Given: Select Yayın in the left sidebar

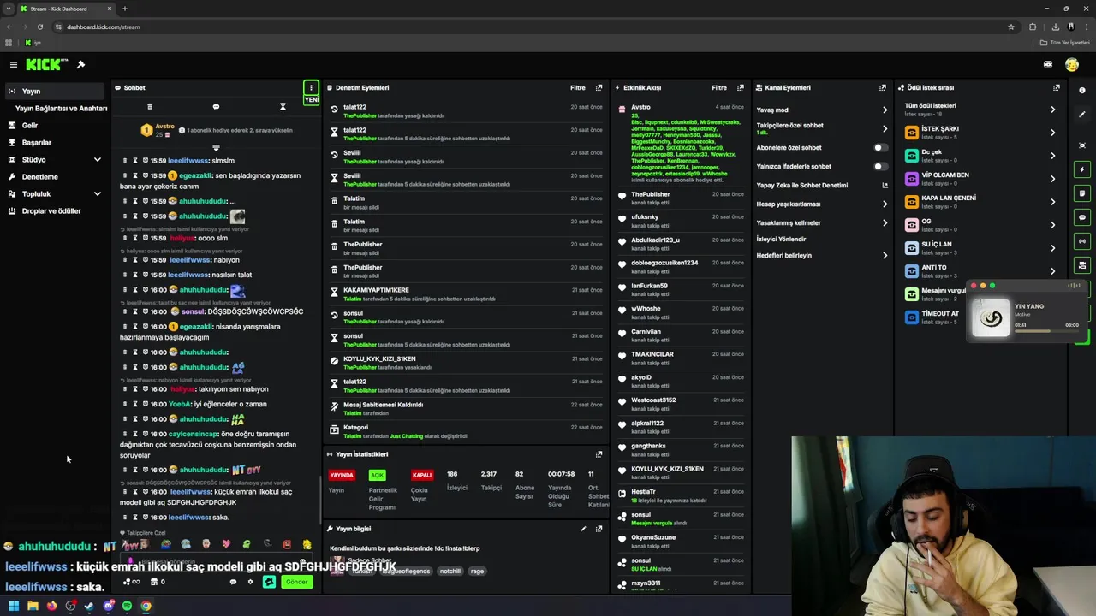Looking at the screenshot, I should click(x=55, y=91).
